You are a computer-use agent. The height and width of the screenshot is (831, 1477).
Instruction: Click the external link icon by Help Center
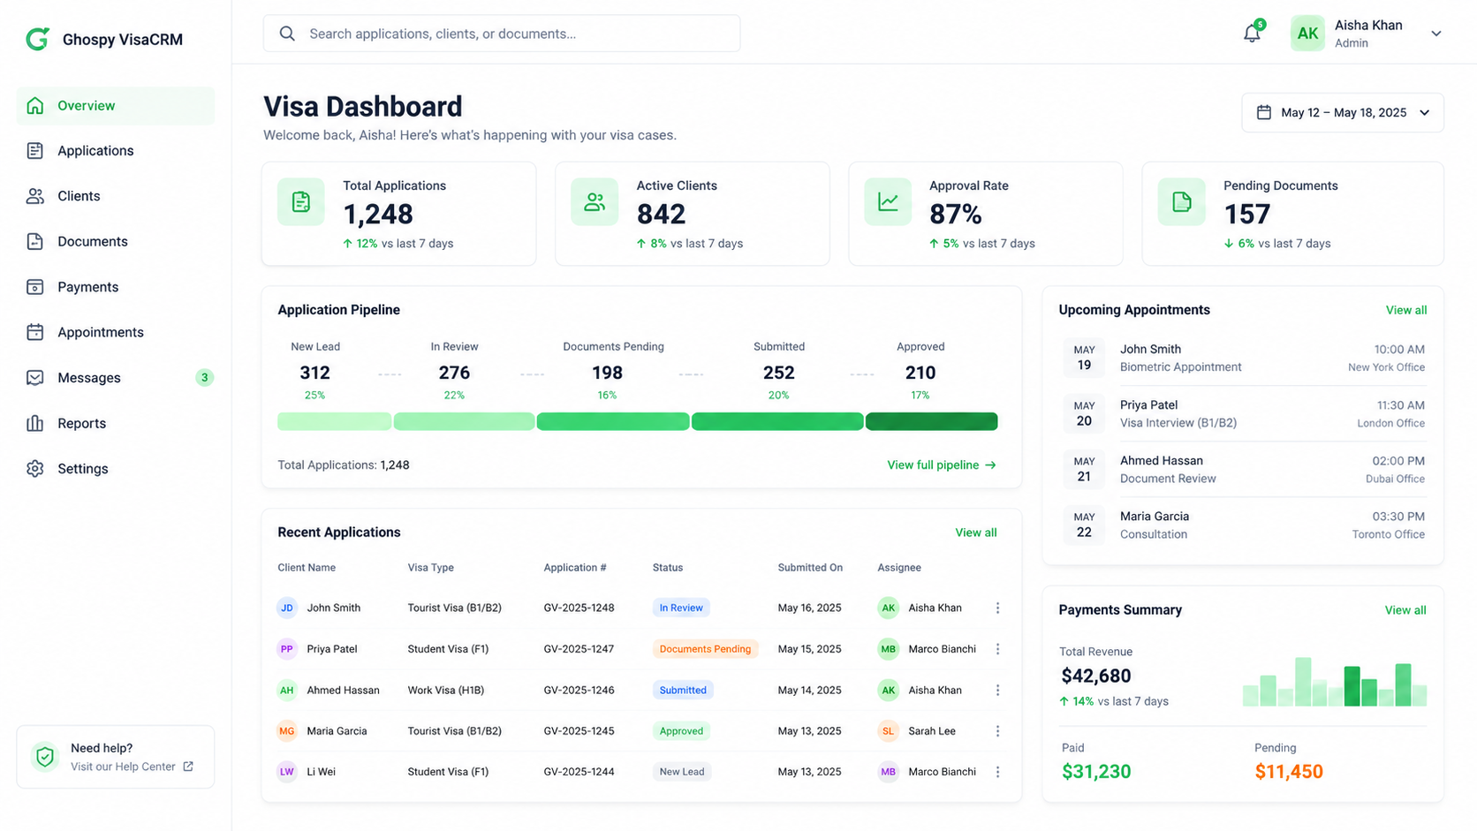coord(188,767)
